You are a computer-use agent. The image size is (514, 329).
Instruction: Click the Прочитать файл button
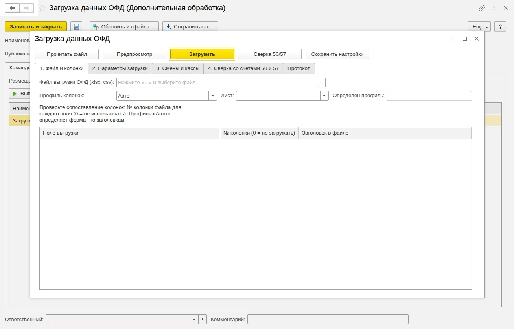point(67,54)
